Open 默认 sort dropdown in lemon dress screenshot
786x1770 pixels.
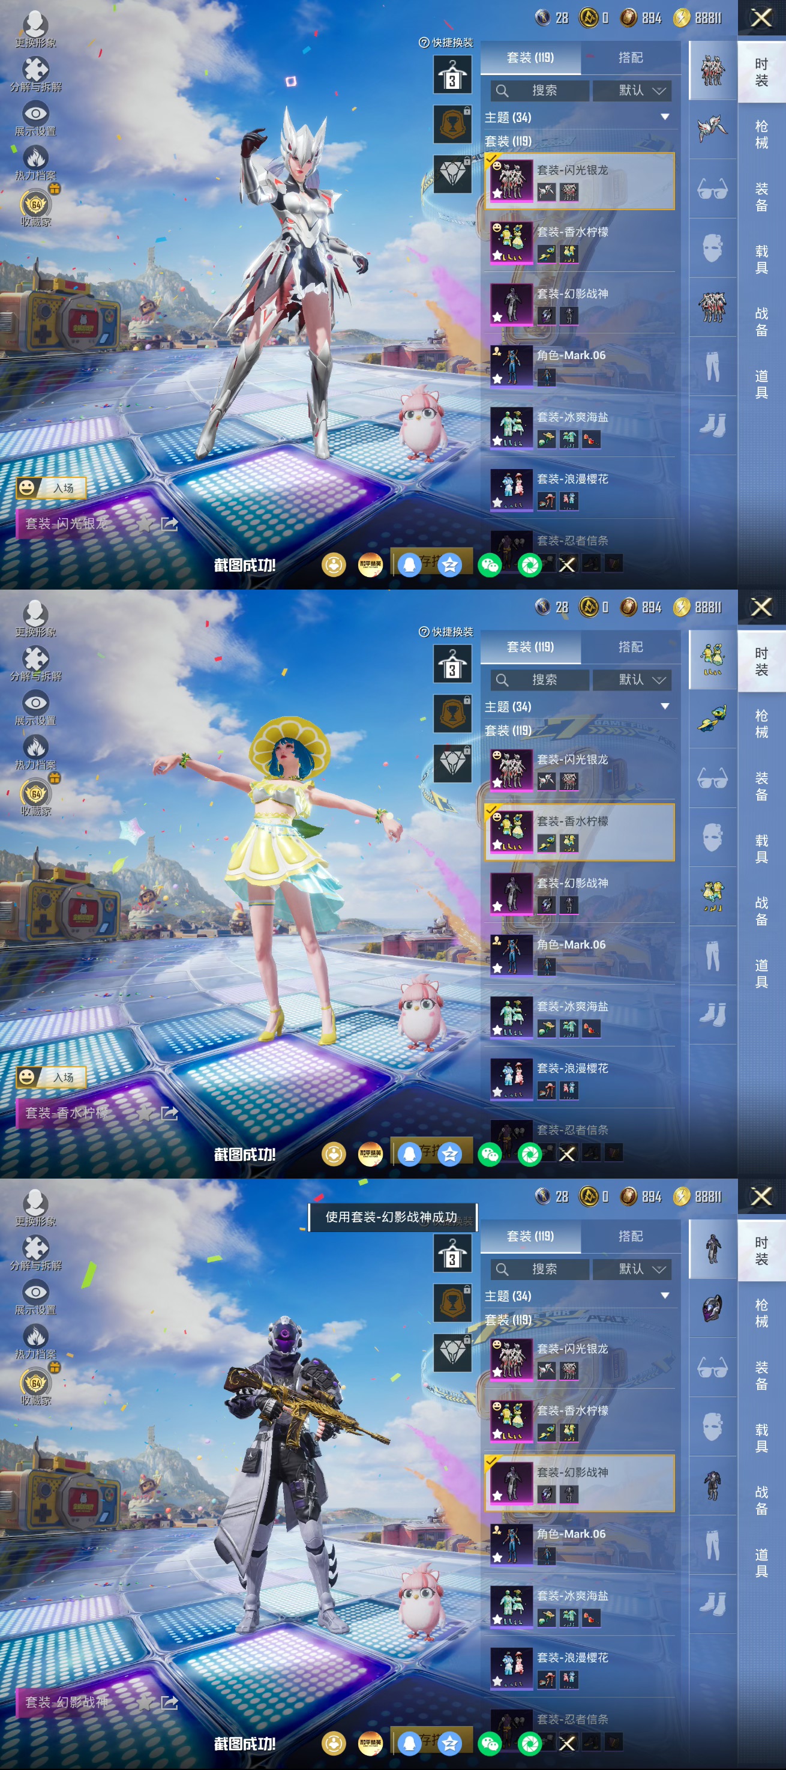[632, 680]
